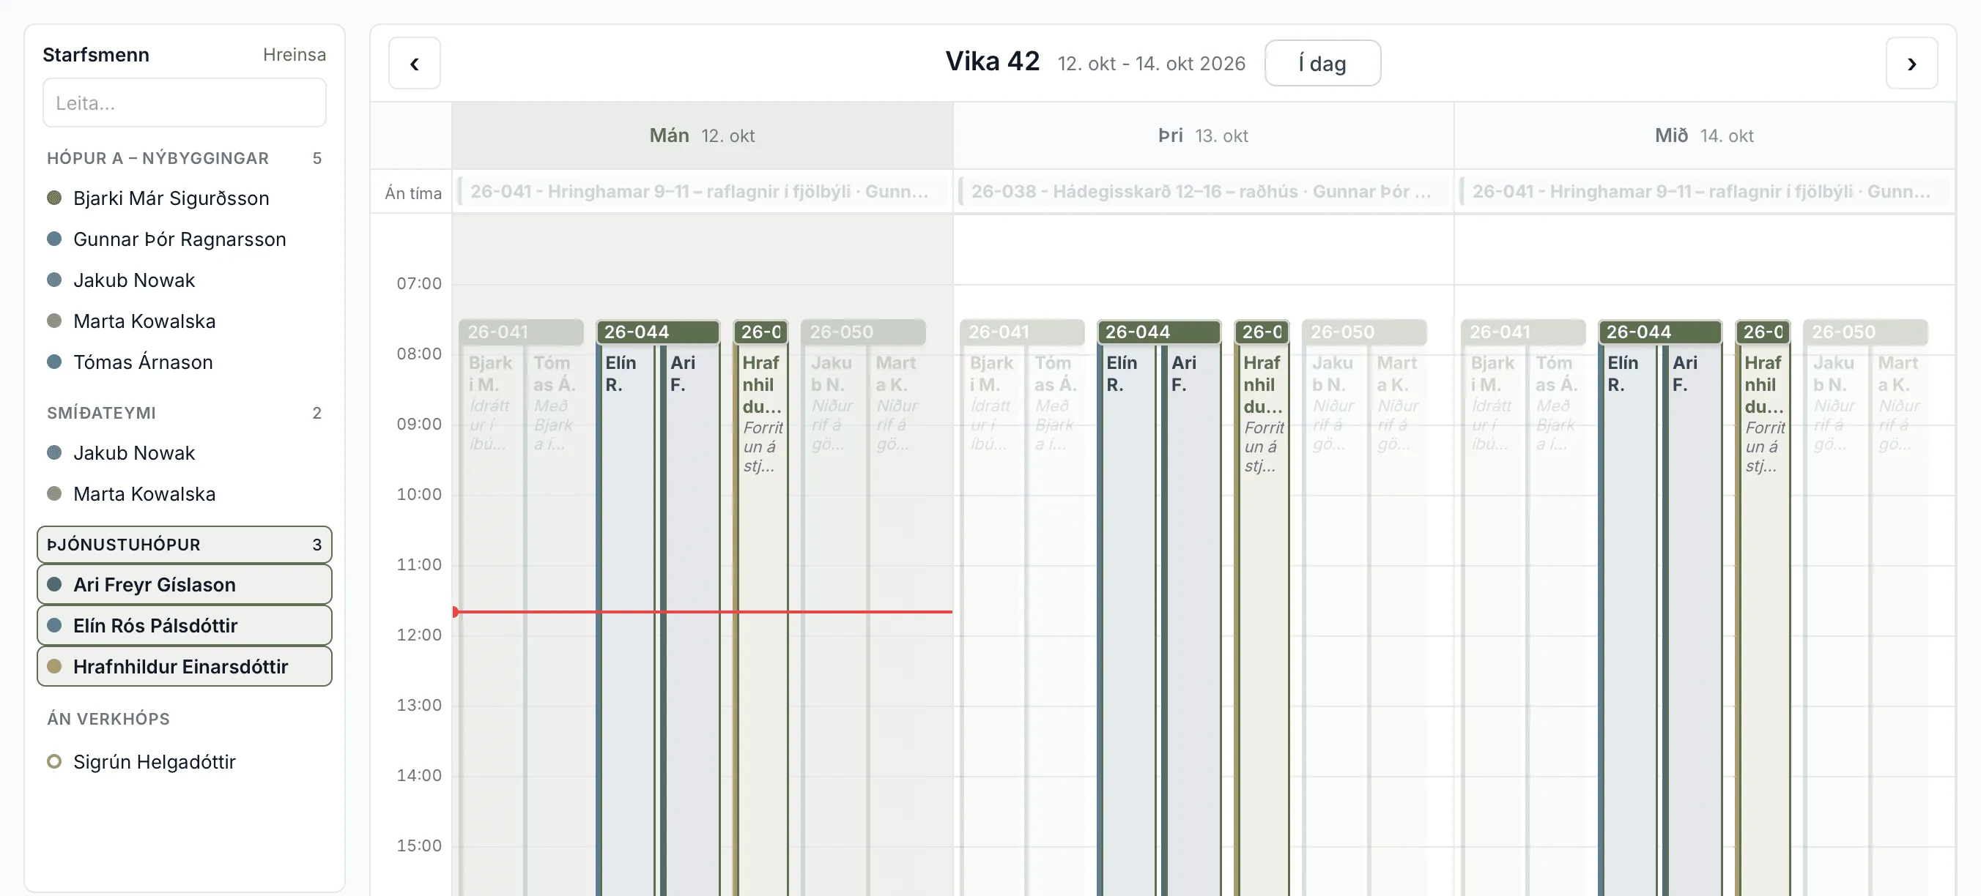This screenshot has height=896, width=1981.
Task: Open Þri 13. okt day header
Action: coord(1204,135)
